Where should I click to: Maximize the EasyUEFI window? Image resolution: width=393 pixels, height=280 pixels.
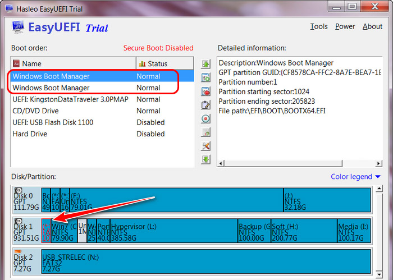click(x=353, y=6)
